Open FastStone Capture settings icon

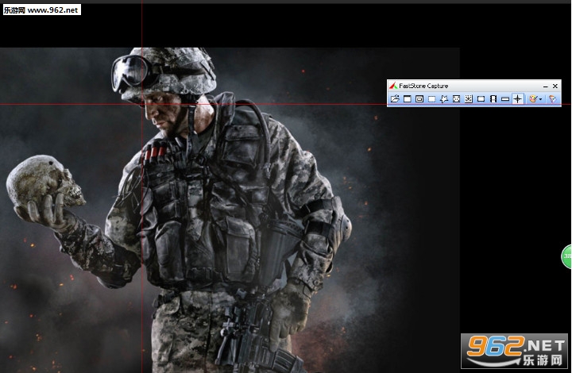553,98
